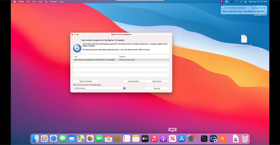280x145 pixels.
Task: Open Launchpad from the Dock
Action: coord(44,139)
